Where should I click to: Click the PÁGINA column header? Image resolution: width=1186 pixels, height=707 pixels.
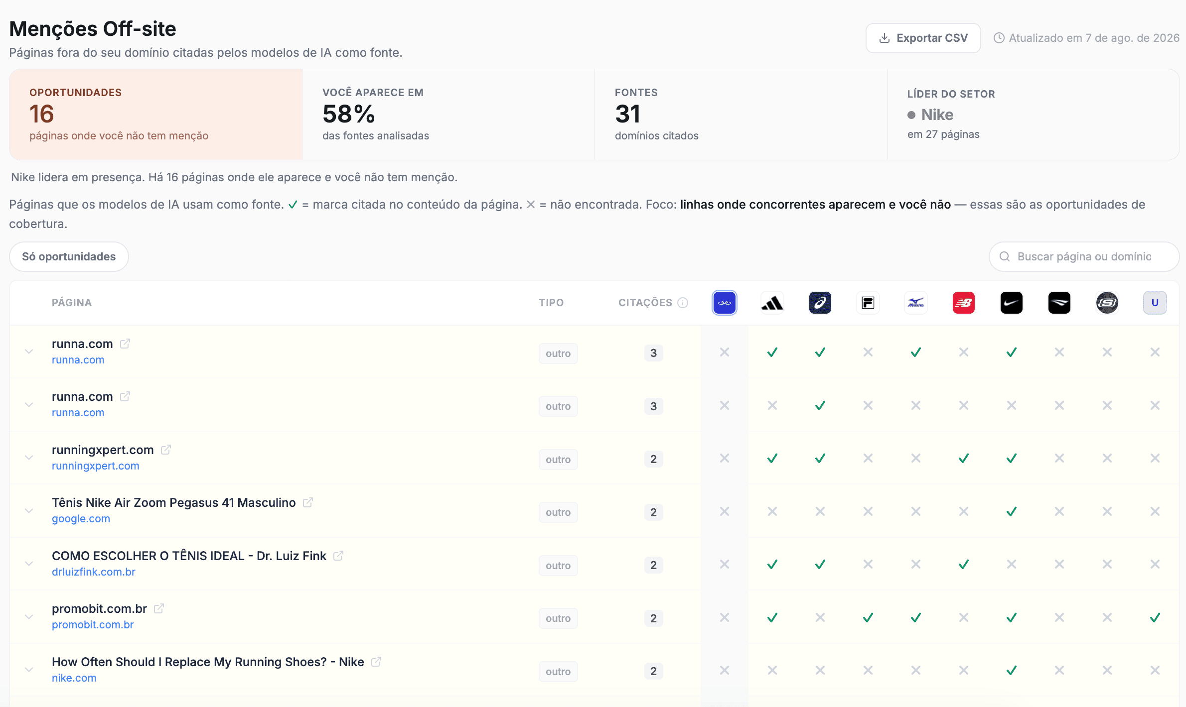(72, 303)
